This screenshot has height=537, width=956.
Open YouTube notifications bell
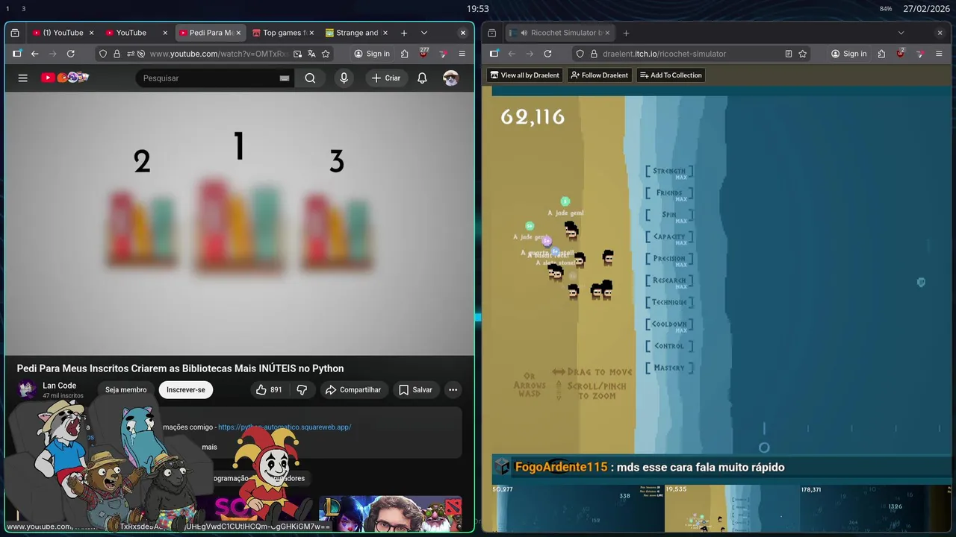coord(422,78)
